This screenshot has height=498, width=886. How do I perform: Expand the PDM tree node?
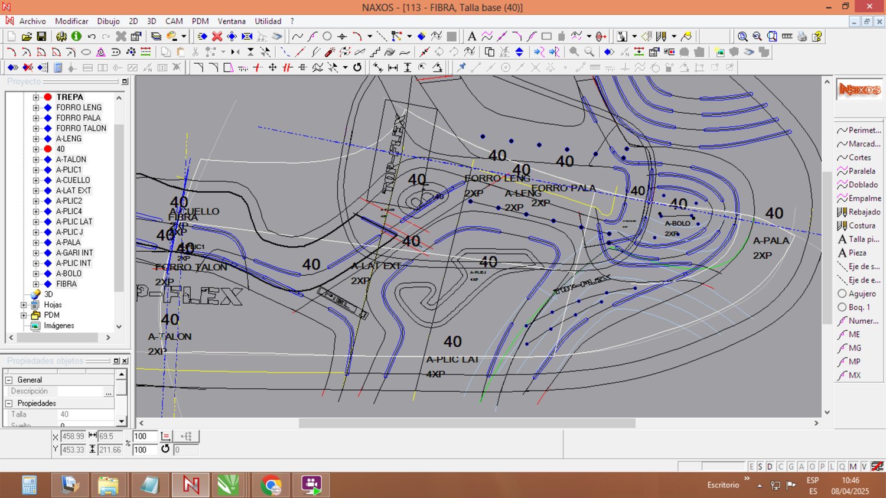(x=24, y=315)
